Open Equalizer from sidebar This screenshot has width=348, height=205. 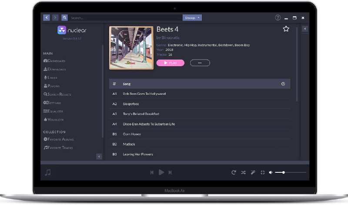pyautogui.click(x=53, y=111)
